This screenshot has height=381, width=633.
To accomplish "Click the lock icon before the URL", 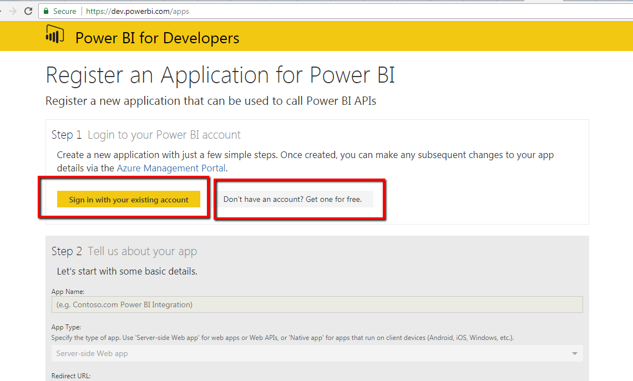I will pyautogui.click(x=46, y=11).
